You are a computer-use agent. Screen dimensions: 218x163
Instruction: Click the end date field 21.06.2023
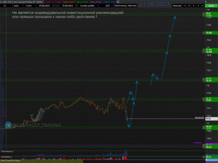tap(67, 6)
